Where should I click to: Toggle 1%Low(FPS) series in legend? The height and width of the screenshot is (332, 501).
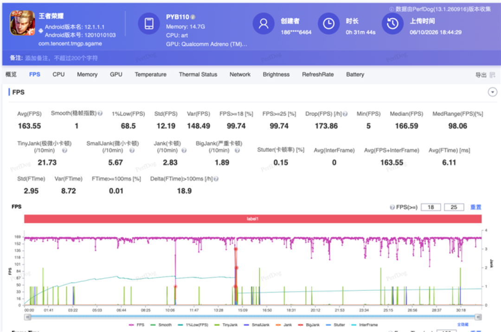(193, 325)
